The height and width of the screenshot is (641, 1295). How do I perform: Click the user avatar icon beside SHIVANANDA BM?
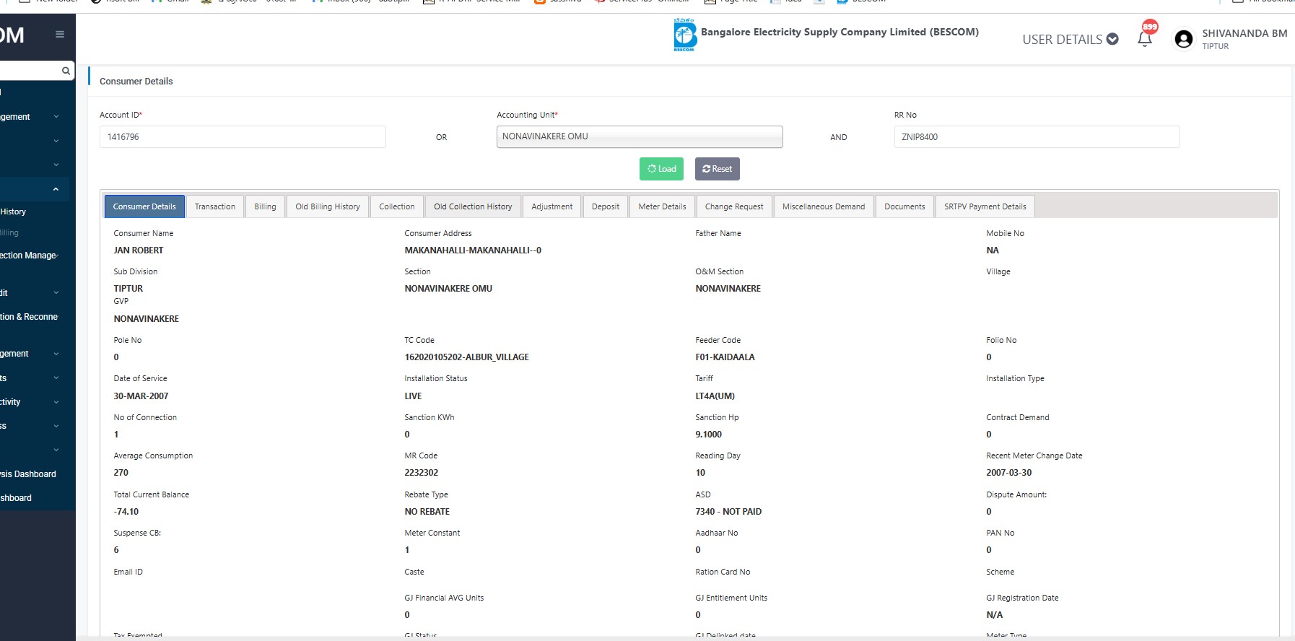(1184, 39)
